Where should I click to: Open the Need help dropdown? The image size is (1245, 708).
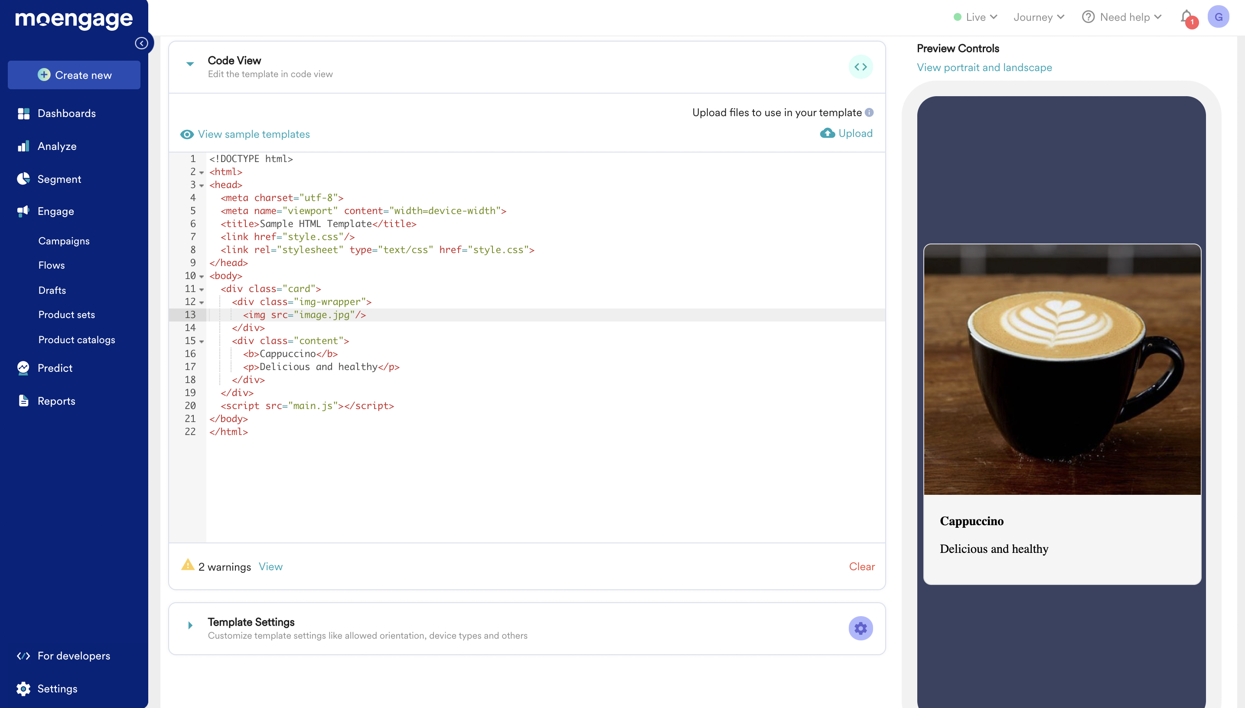click(1122, 17)
